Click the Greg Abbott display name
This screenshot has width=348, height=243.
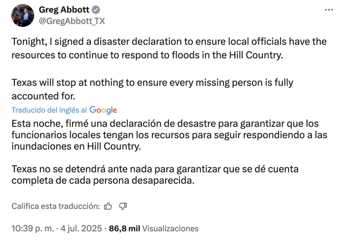tap(64, 10)
